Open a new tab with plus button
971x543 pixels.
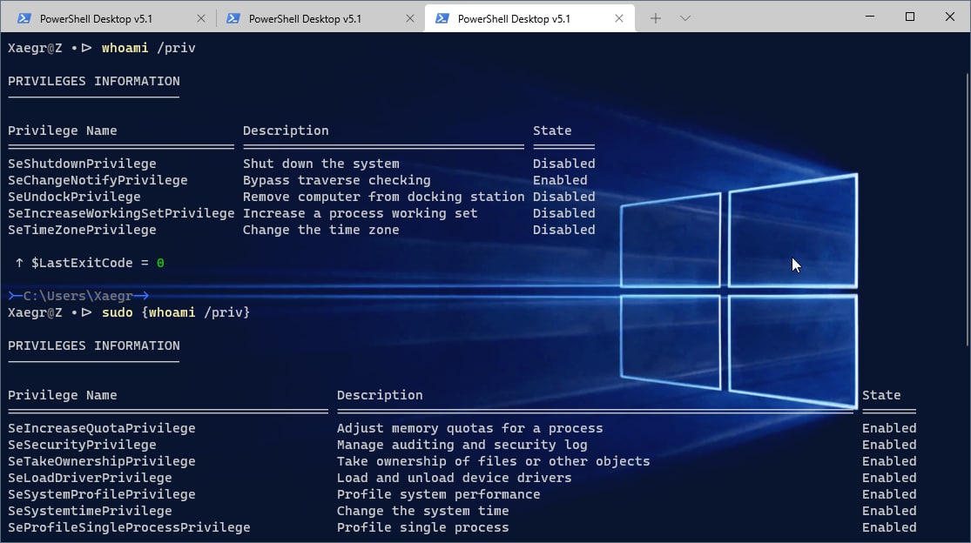655,18
